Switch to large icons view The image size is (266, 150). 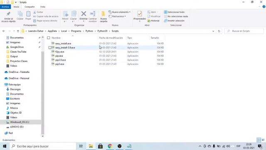tap(263, 140)
